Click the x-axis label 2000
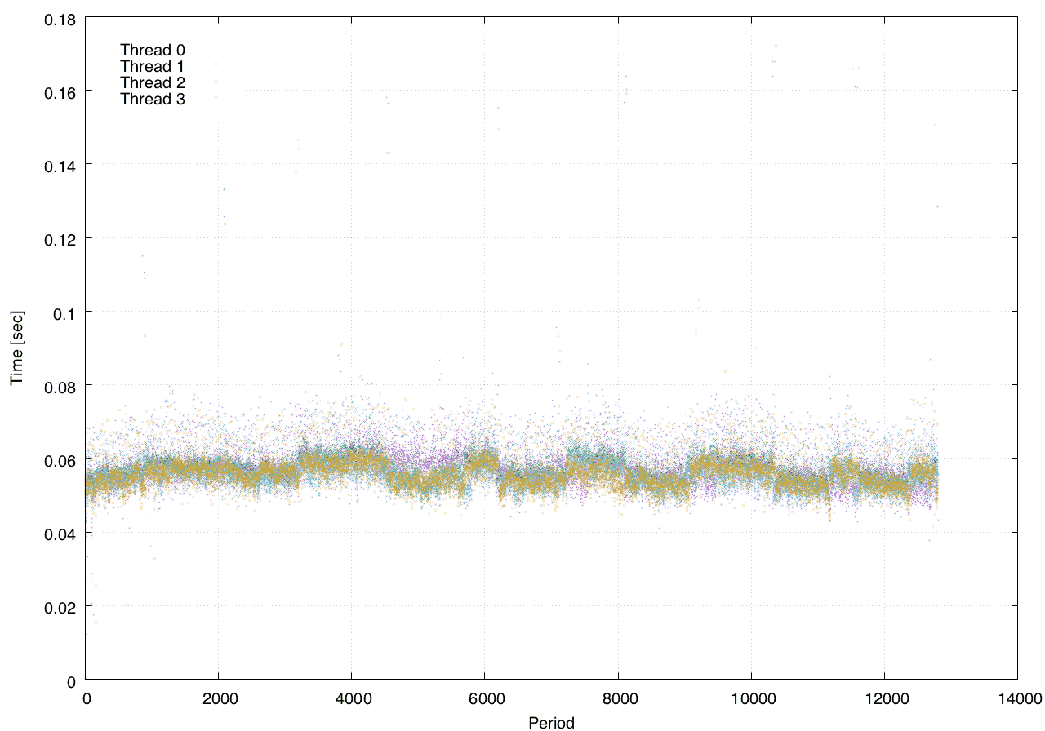 pos(219,698)
